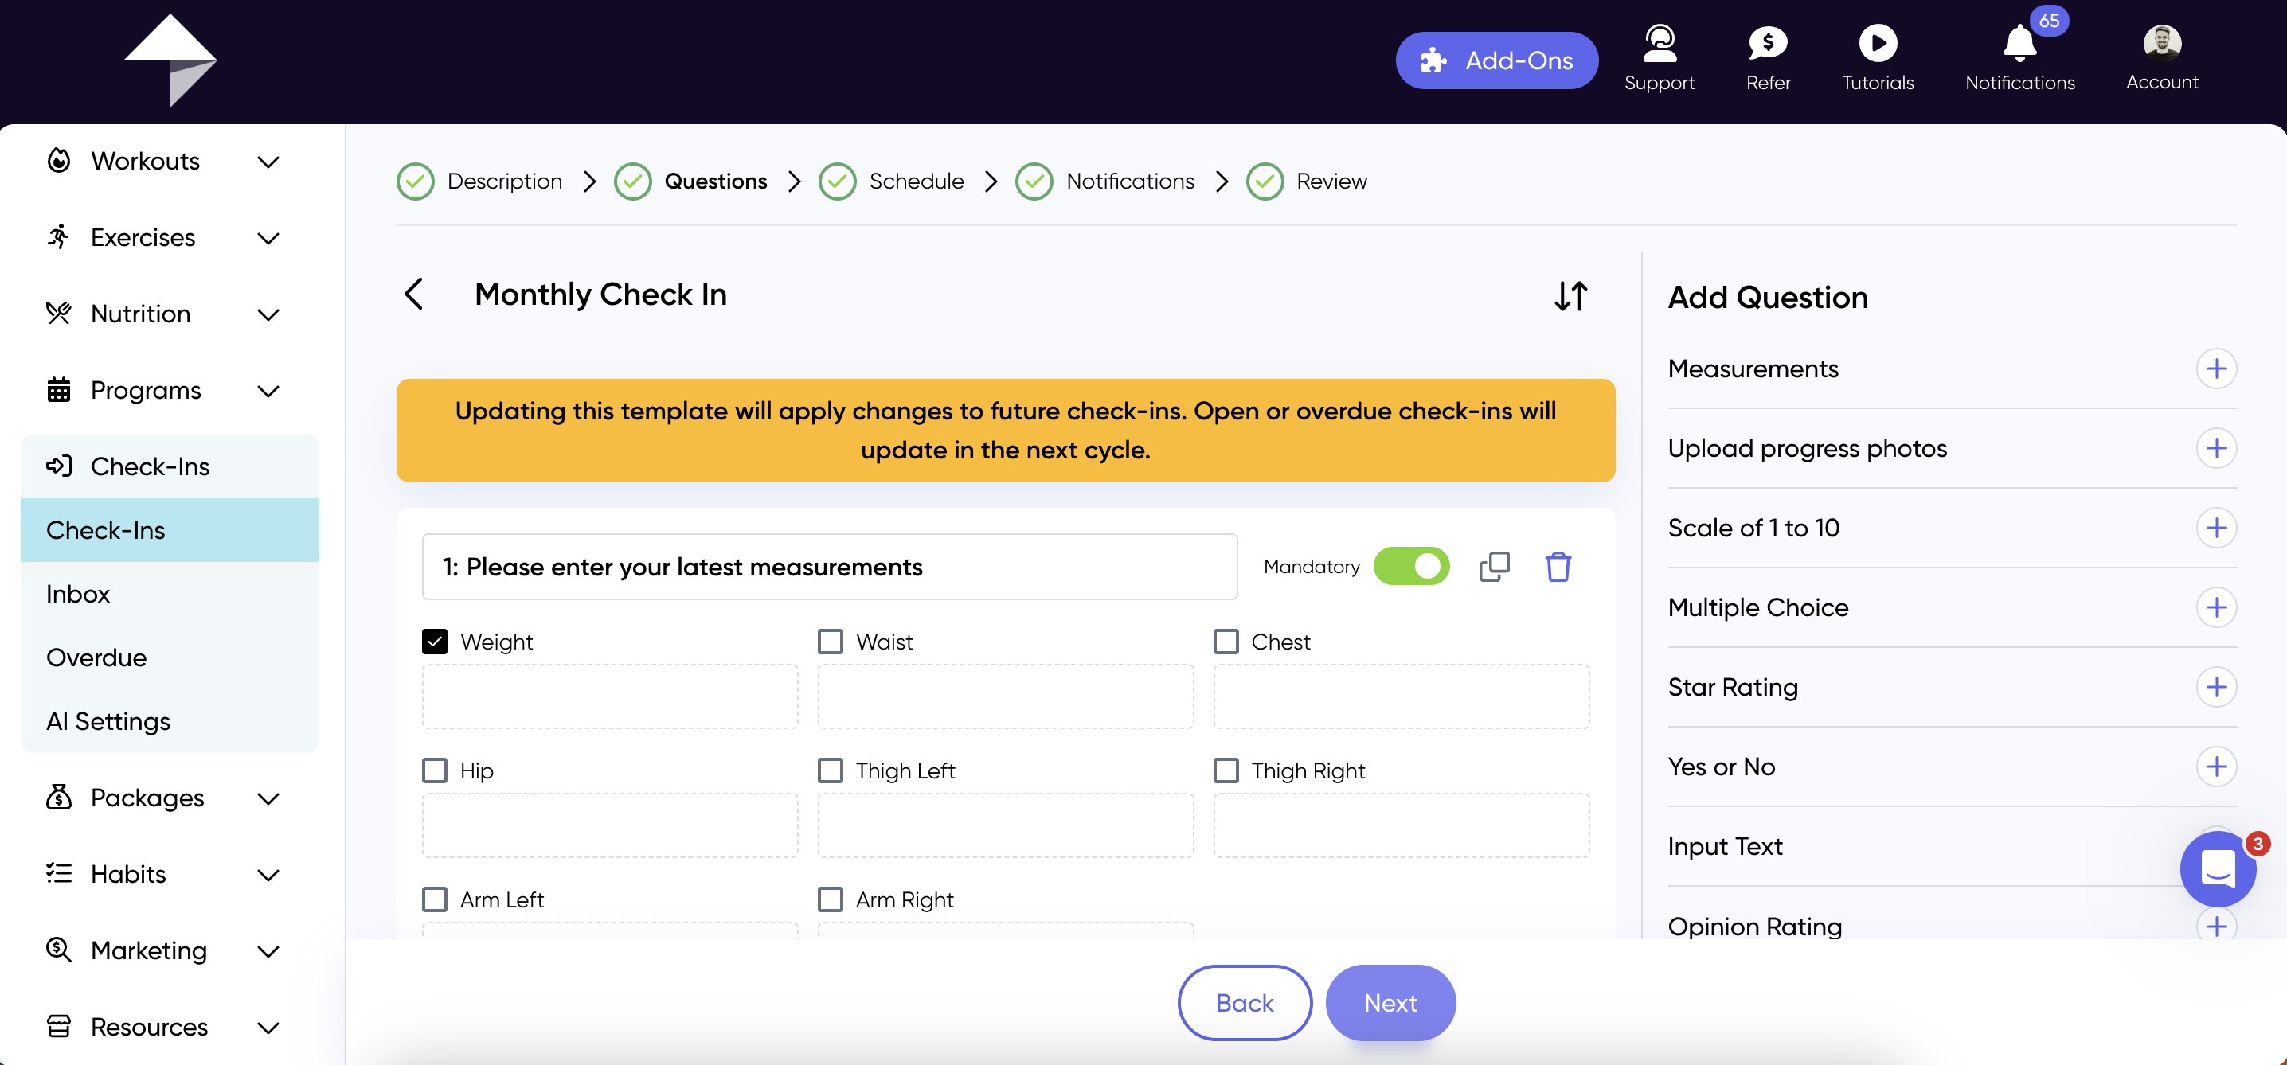The width and height of the screenshot is (2287, 1065).
Task: Add an Opinion Rating question
Action: coord(2216,926)
